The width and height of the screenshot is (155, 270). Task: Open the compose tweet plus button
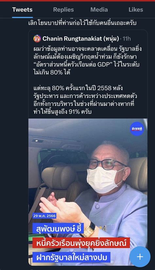140,257
